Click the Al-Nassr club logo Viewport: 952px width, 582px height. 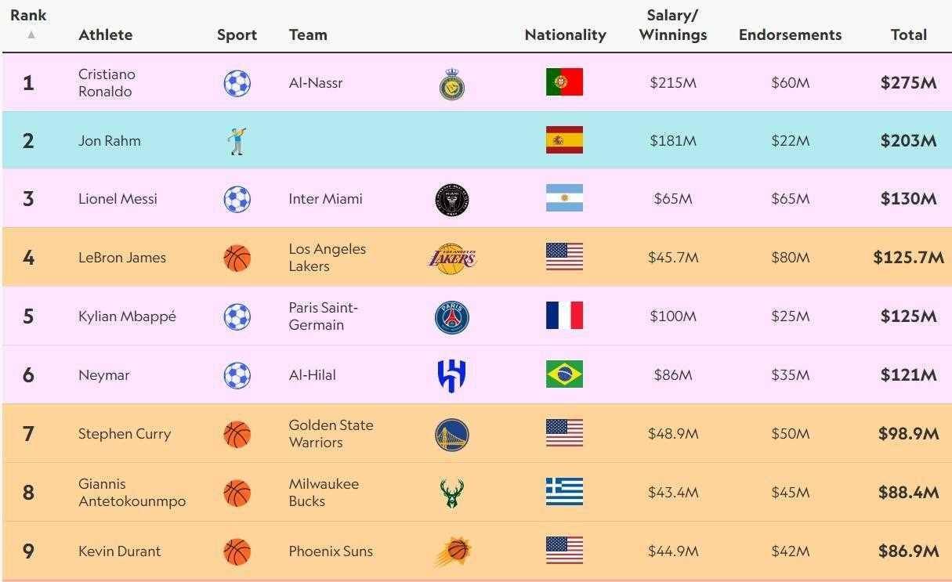pos(452,84)
